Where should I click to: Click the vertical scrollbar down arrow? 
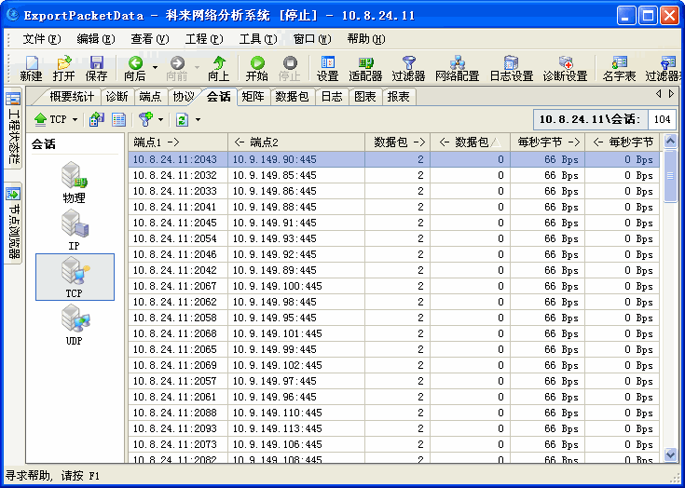point(670,454)
